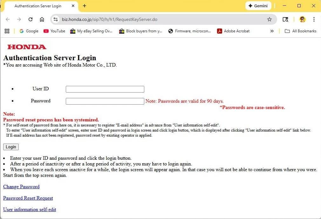Open the apps grid in bookmarks bar

(x=7, y=31)
